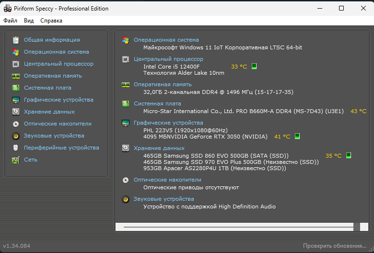Click the speaker icon in the summary panel
374x253 pixels.
click(x=126, y=199)
